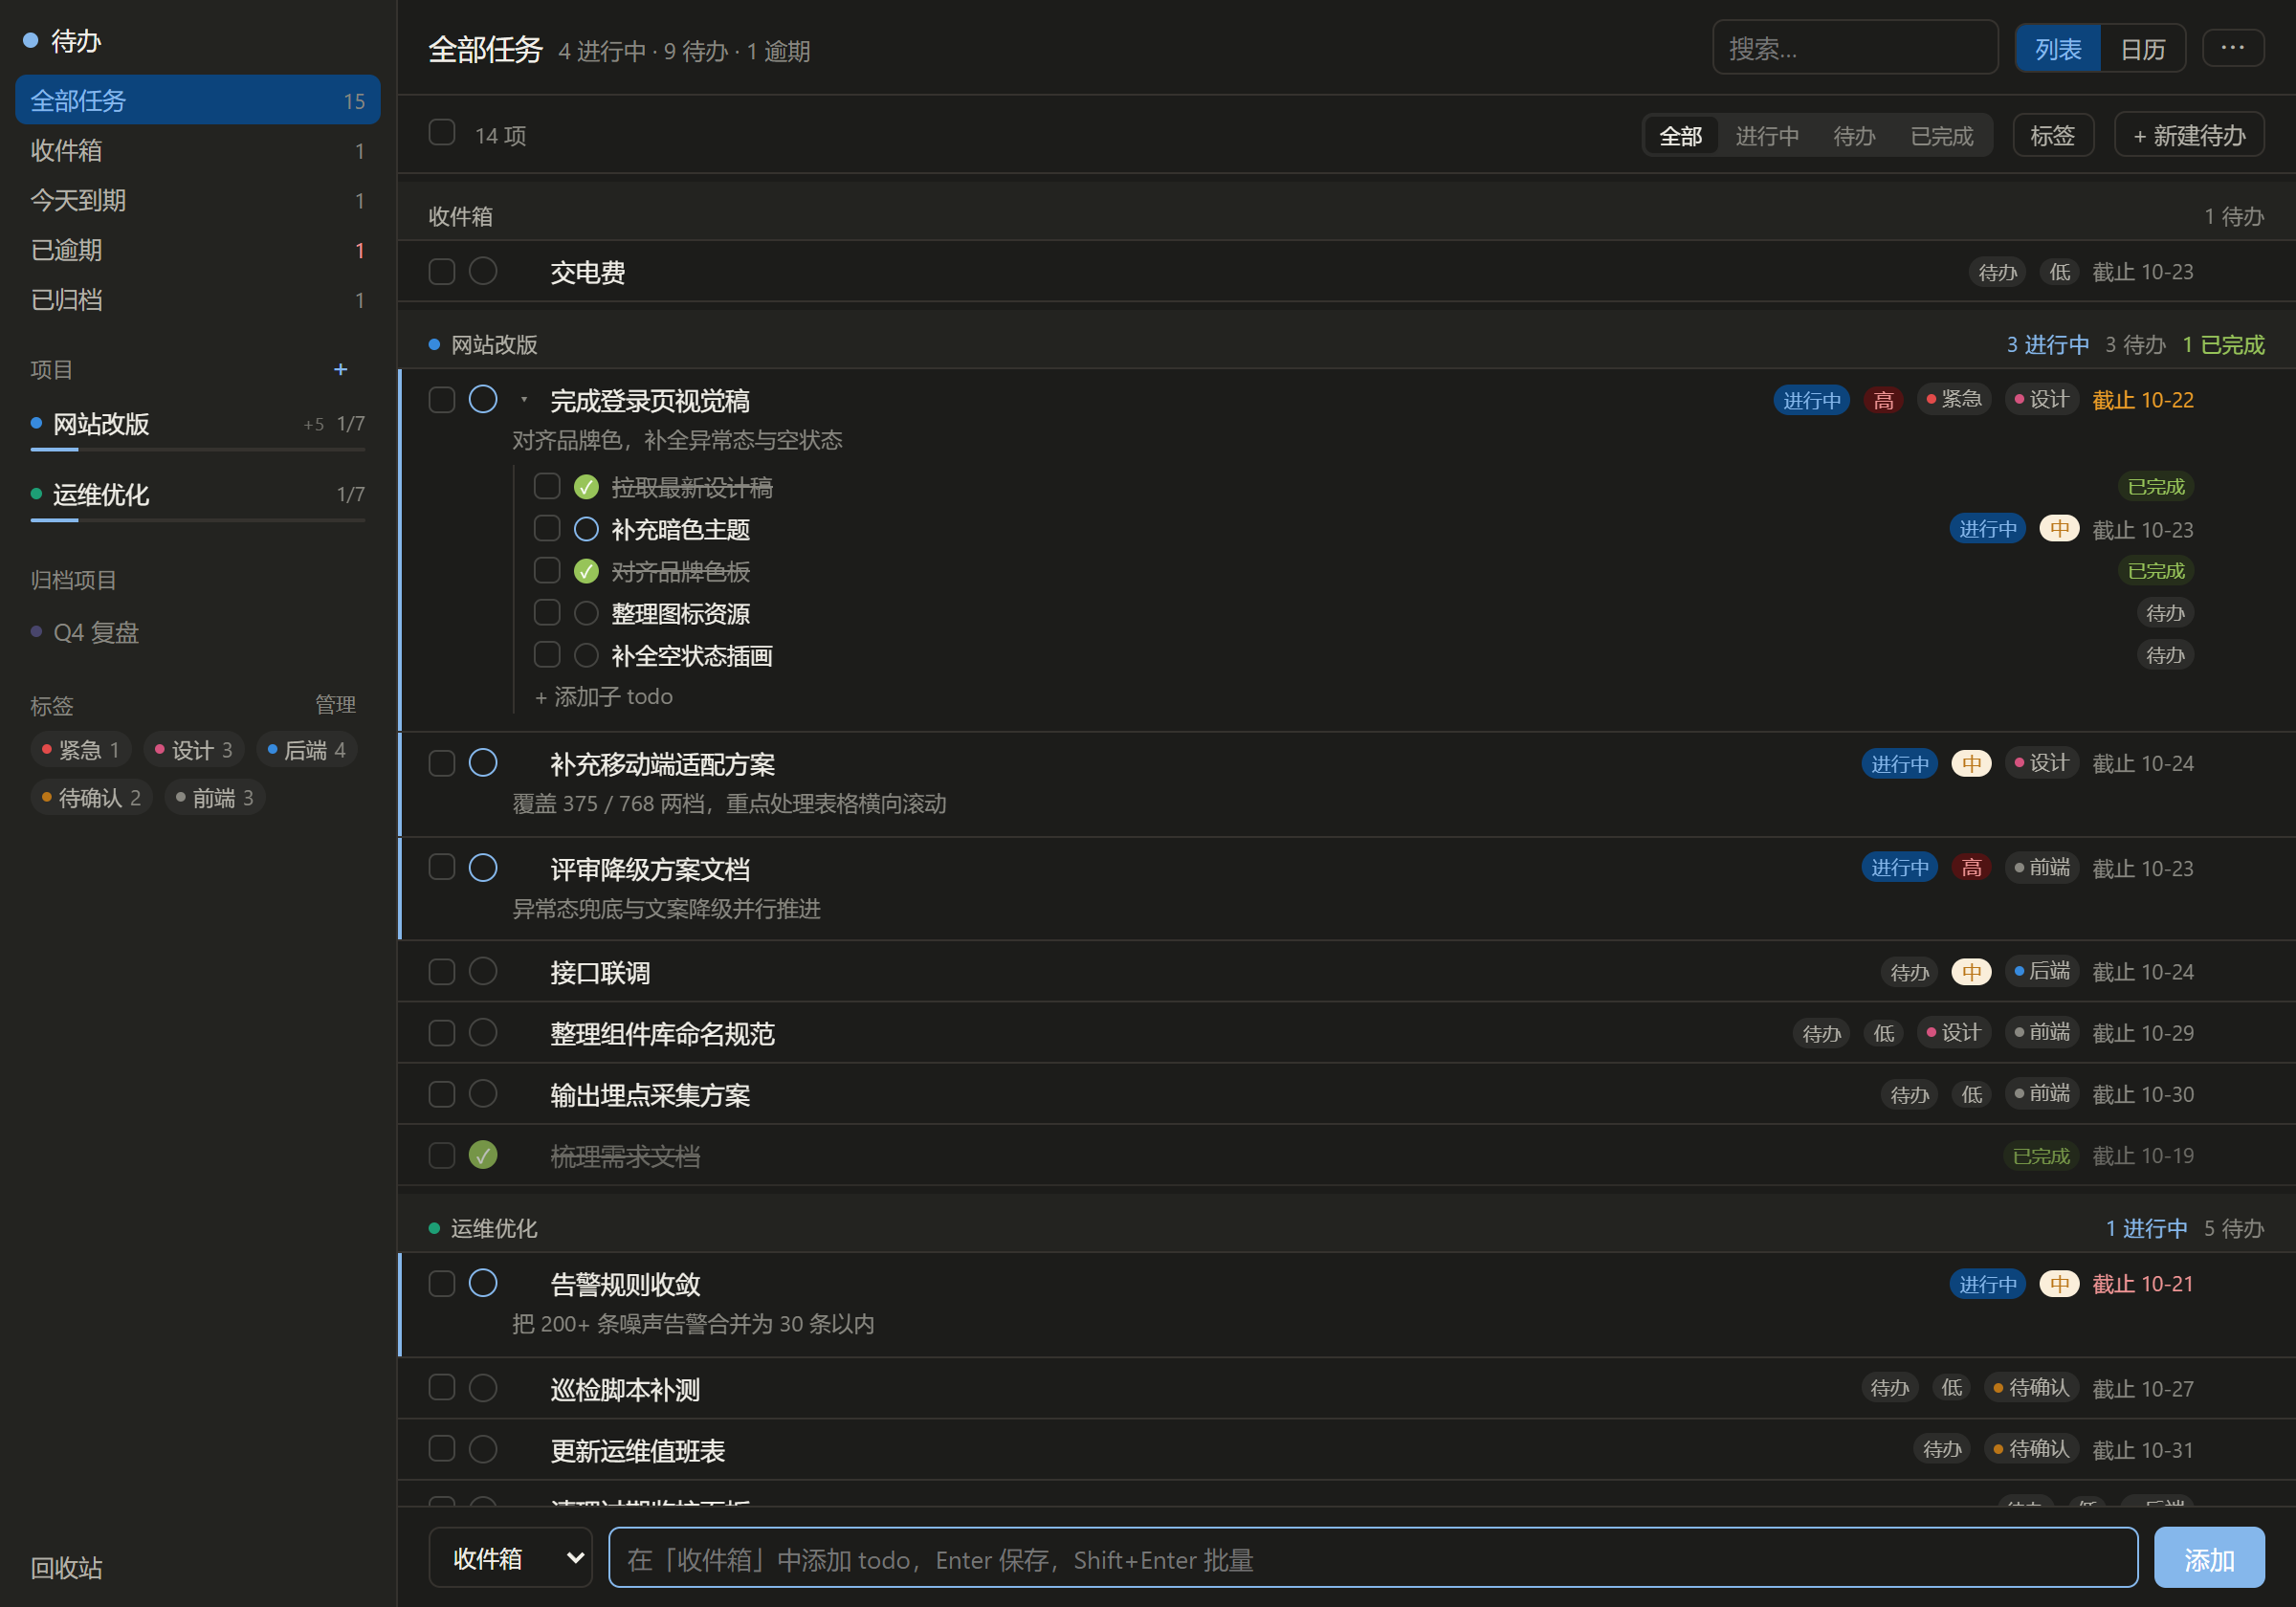Click status circle of 巡检脚本补测

(x=483, y=1387)
